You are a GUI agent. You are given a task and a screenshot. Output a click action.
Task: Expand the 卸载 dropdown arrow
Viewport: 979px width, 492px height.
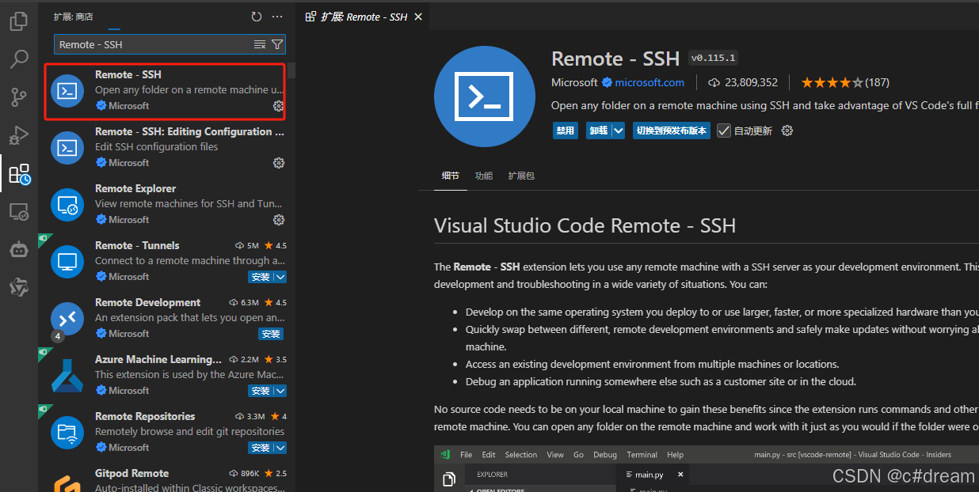[x=618, y=131]
